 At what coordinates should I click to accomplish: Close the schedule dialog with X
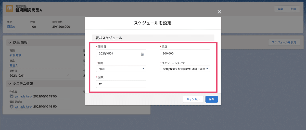click(x=219, y=12)
